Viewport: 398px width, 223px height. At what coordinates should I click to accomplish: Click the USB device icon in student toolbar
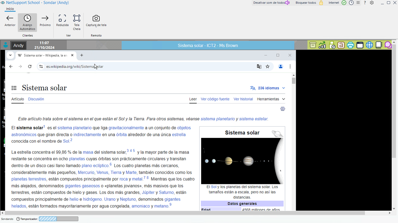click(332, 45)
